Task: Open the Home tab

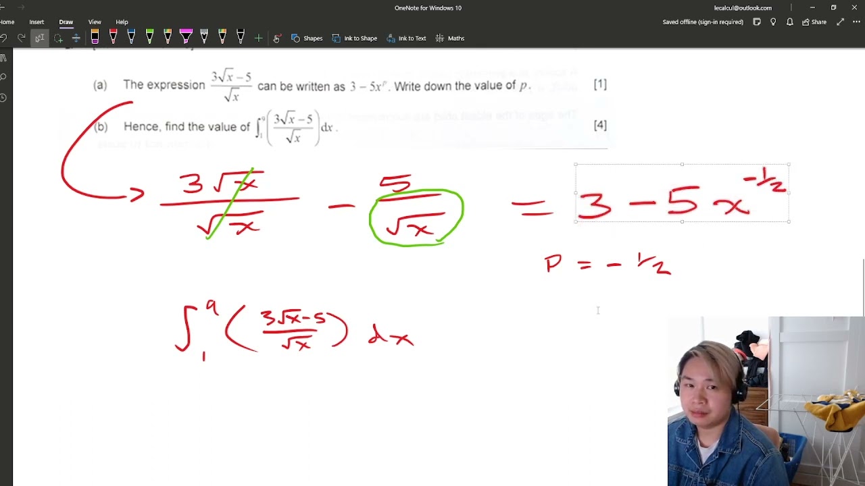Action: [7, 22]
